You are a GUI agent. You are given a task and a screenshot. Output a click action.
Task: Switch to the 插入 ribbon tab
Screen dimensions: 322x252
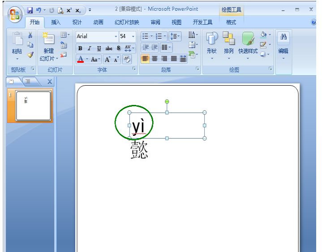(x=56, y=22)
